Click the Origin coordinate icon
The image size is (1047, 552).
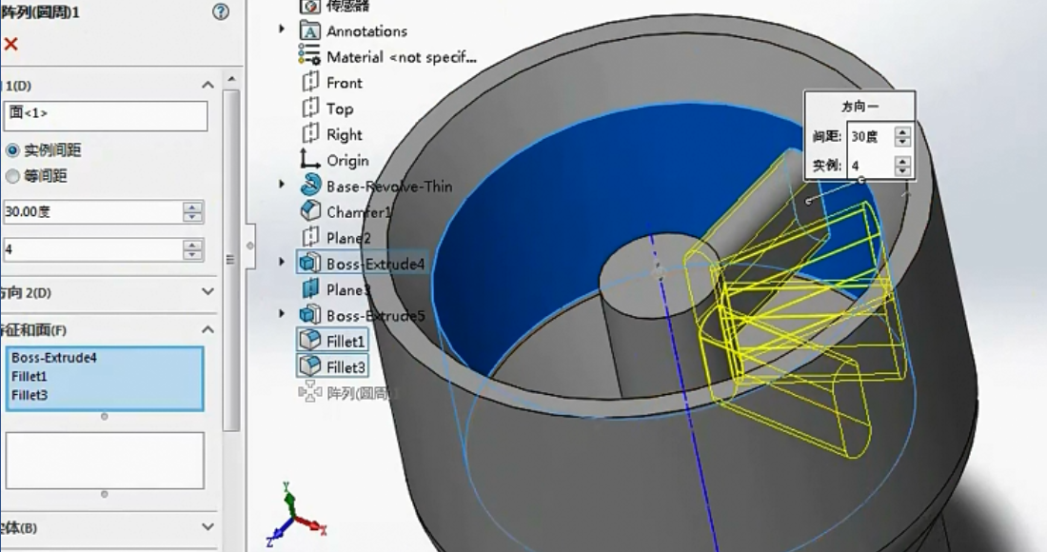[310, 160]
